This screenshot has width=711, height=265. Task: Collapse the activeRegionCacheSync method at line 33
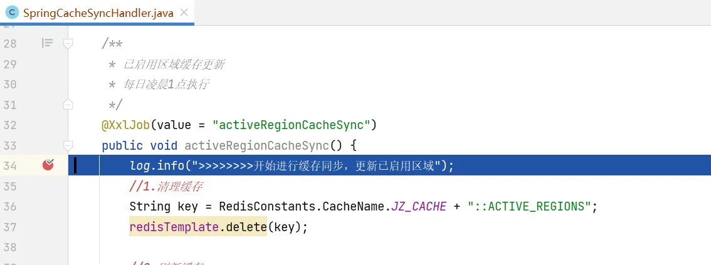(68, 145)
